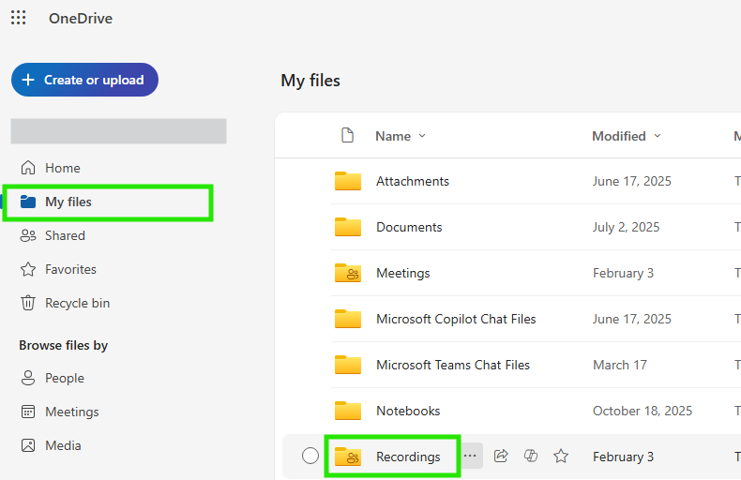The height and width of the screenshot is (480, 741).
Task: Open Favorites in the sidebar
Action: pyautogui.click(x=70, y=269)
